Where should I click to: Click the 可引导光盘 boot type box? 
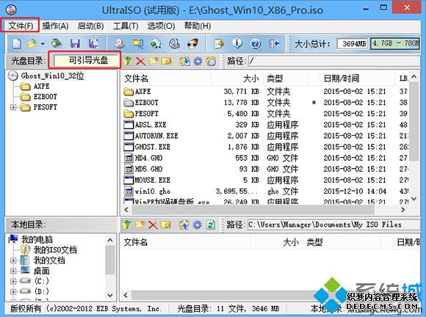pyautogui.click(x=87, y=60)
